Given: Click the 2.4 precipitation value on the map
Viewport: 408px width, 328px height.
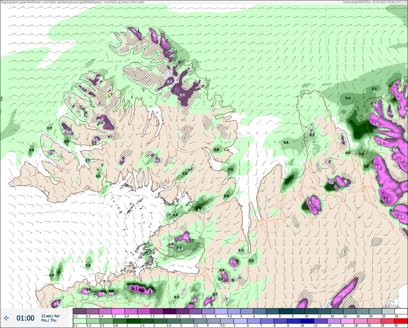Looking at the screenshot, I should pos(150,291).
